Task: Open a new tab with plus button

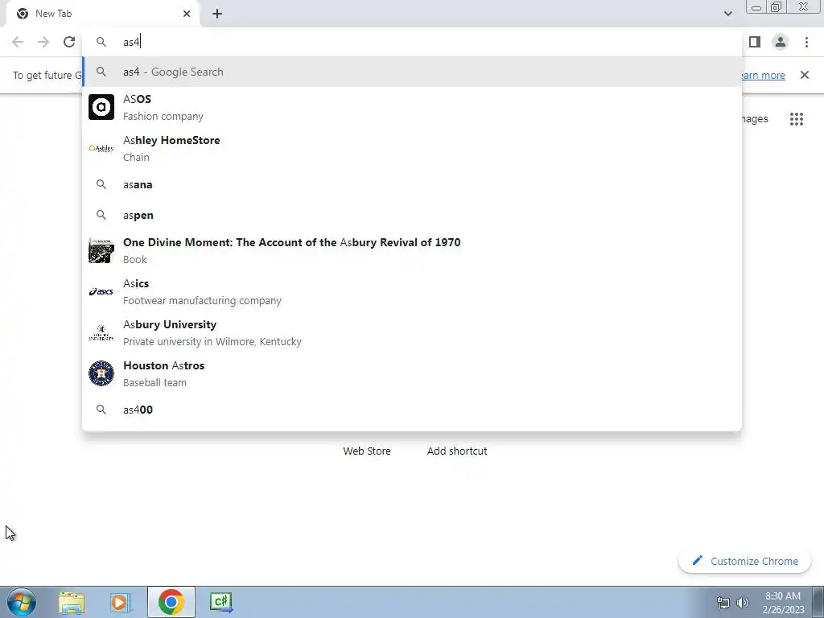Action: [x=217, y=14]
